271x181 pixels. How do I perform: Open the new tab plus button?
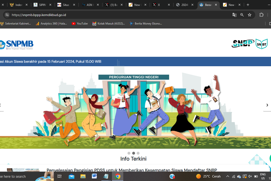coord(248,5)
